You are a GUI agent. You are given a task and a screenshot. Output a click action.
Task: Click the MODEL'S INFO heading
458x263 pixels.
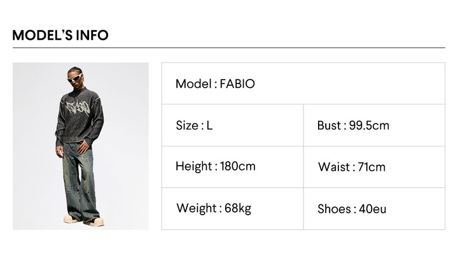(60, 35)
